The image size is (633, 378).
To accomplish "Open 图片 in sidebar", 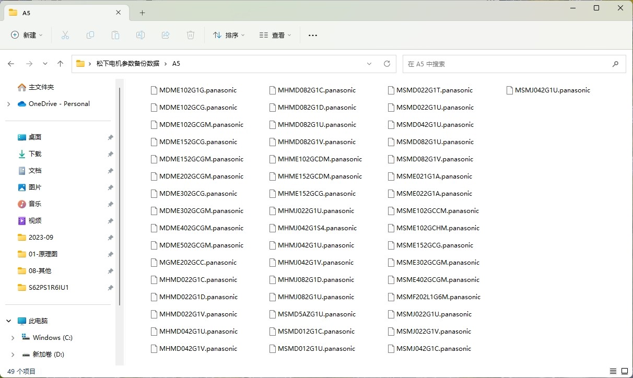I will 35,187.
